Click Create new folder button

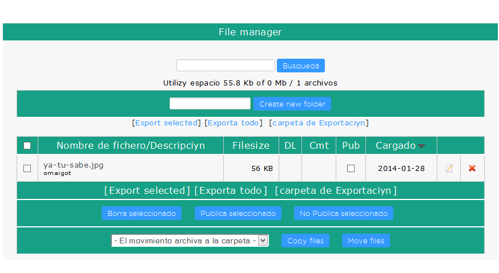click(292, 104)
